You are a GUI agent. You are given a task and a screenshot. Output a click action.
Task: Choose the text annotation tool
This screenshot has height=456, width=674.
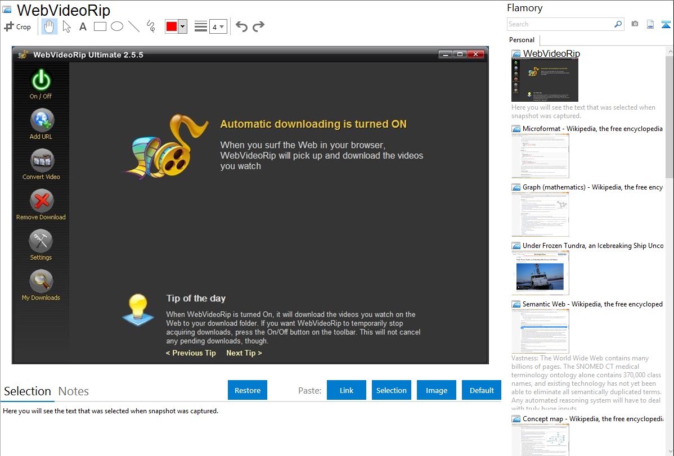(x=83, y=26)
